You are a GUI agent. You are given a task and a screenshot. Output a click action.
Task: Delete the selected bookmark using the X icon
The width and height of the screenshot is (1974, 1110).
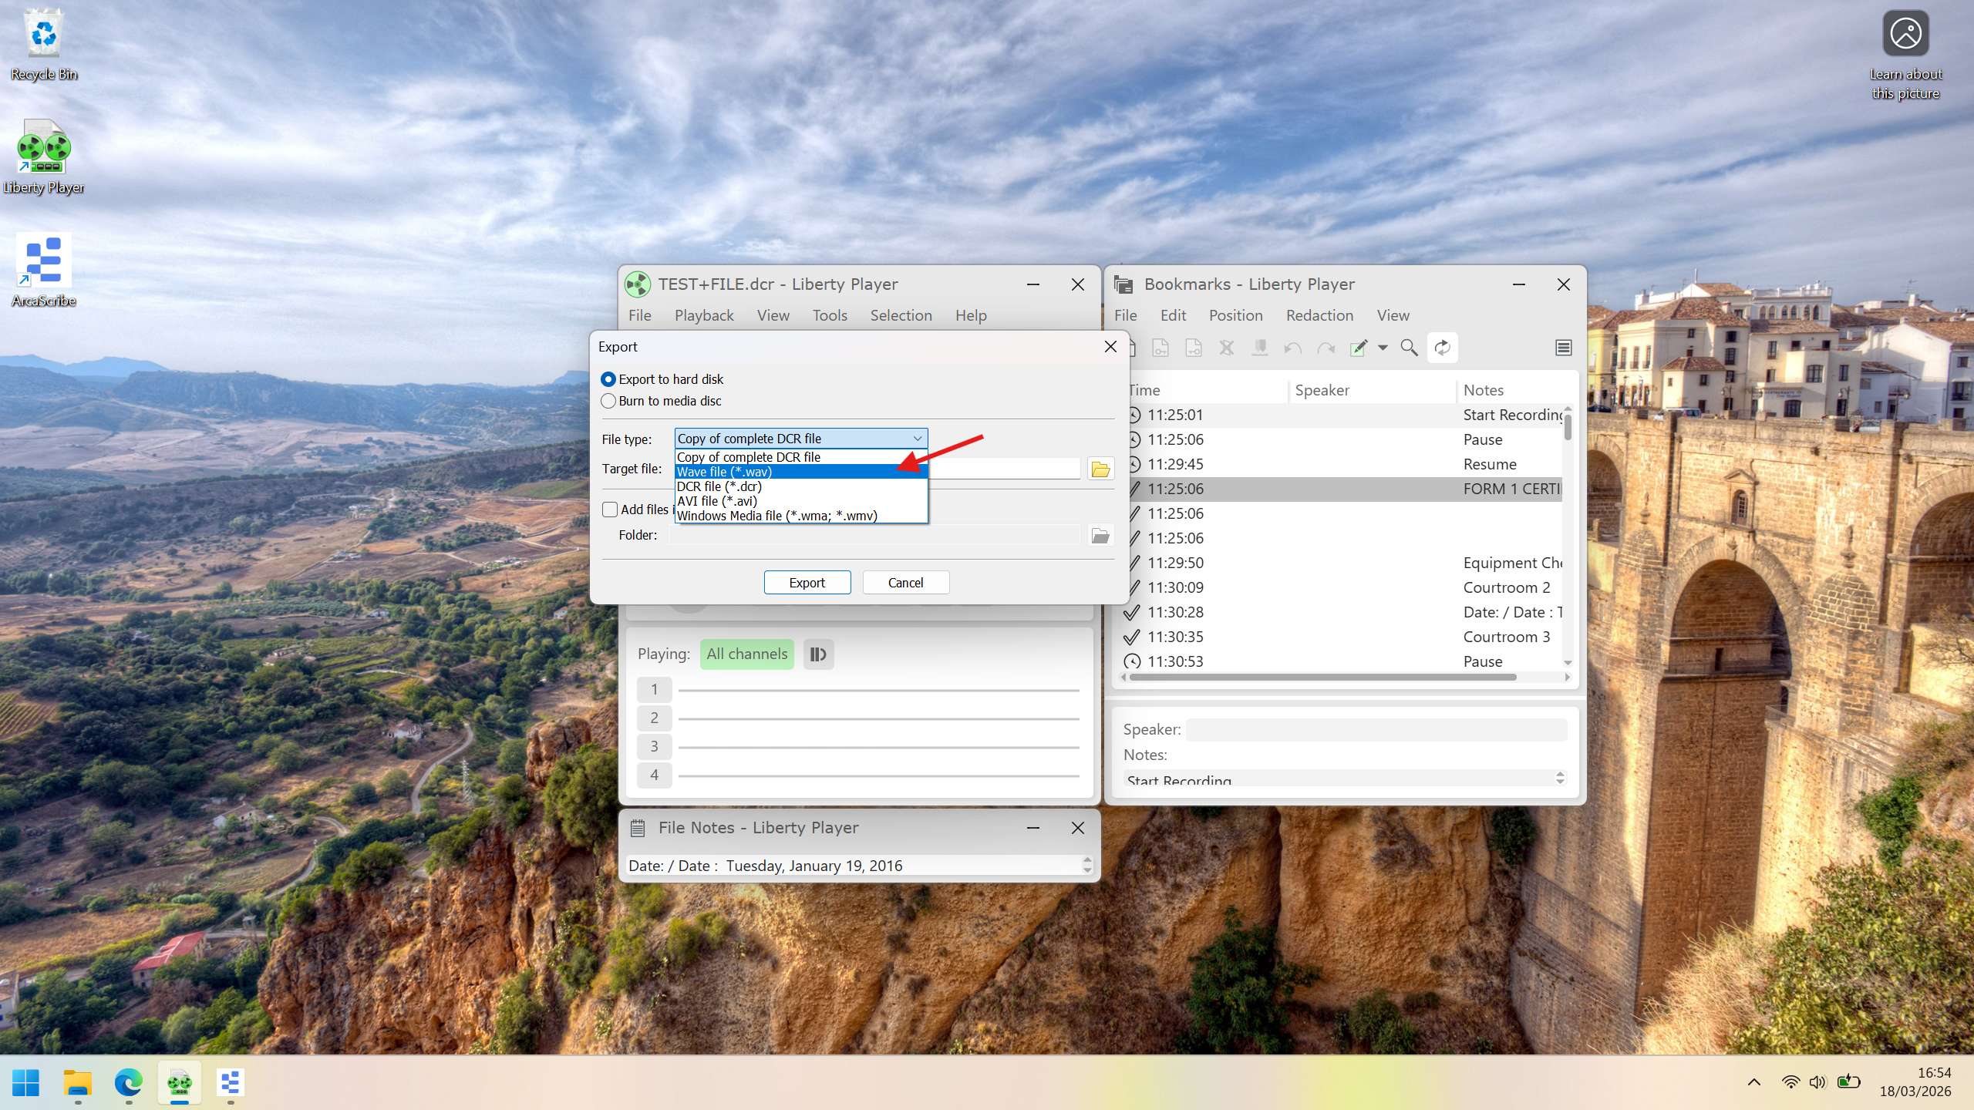point(1226,348)
